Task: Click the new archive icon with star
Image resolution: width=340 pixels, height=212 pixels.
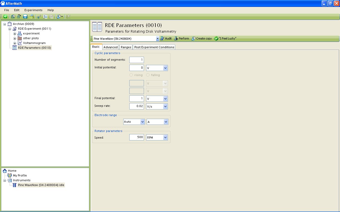Action: (x=13, y=16)
